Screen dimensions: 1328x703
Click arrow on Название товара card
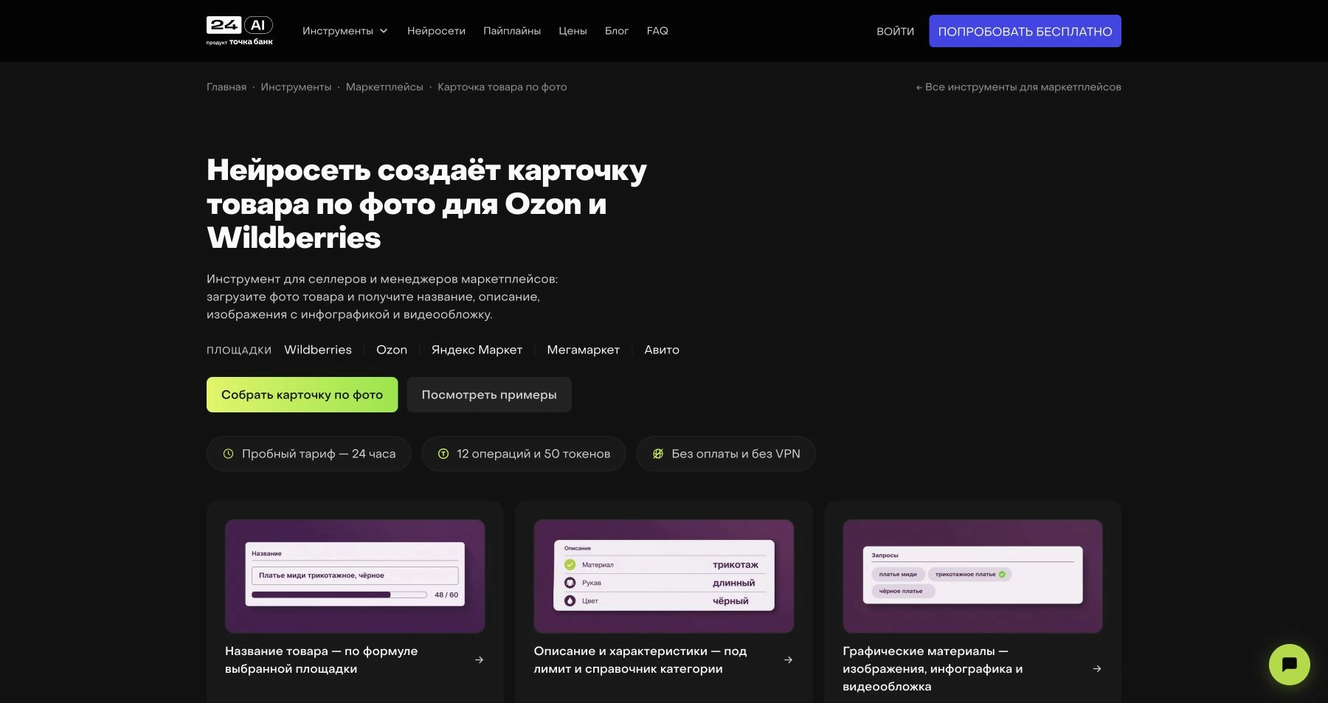[480, 660]
